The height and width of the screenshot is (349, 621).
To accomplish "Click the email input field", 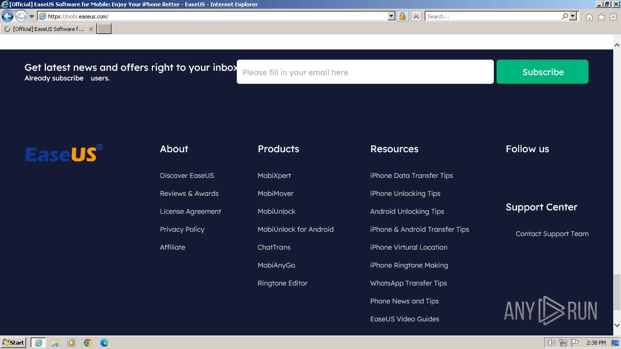I will point(365,72).
